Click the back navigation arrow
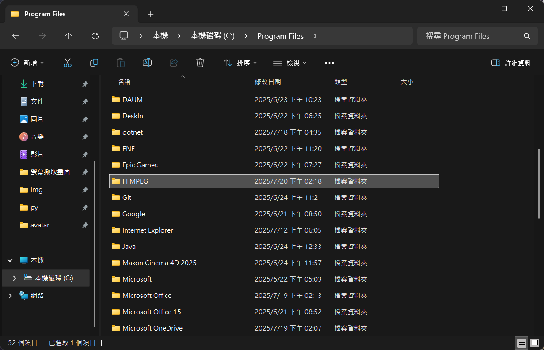 pos(16,36)
